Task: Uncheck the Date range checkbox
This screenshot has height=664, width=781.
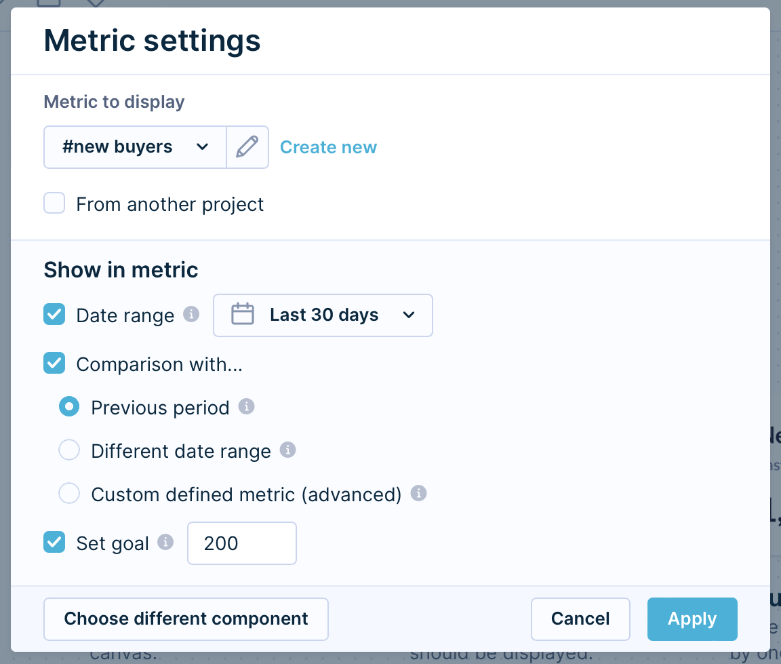Action: click(x=54, y=315)
